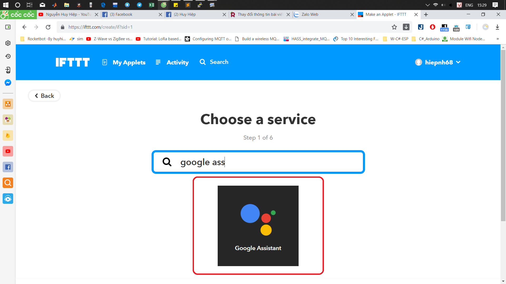Viewport: 506px width, 284px height.
Task: Toggle the browser side panel icon
Action: [8, 27]
